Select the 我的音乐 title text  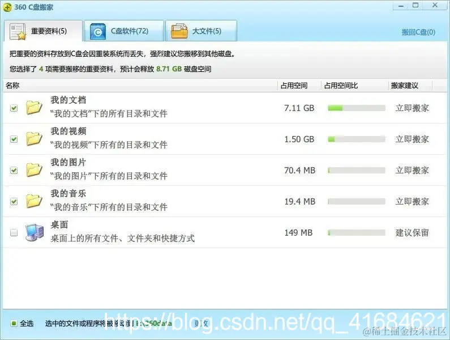pyautogui.click(x=68, y=193)
